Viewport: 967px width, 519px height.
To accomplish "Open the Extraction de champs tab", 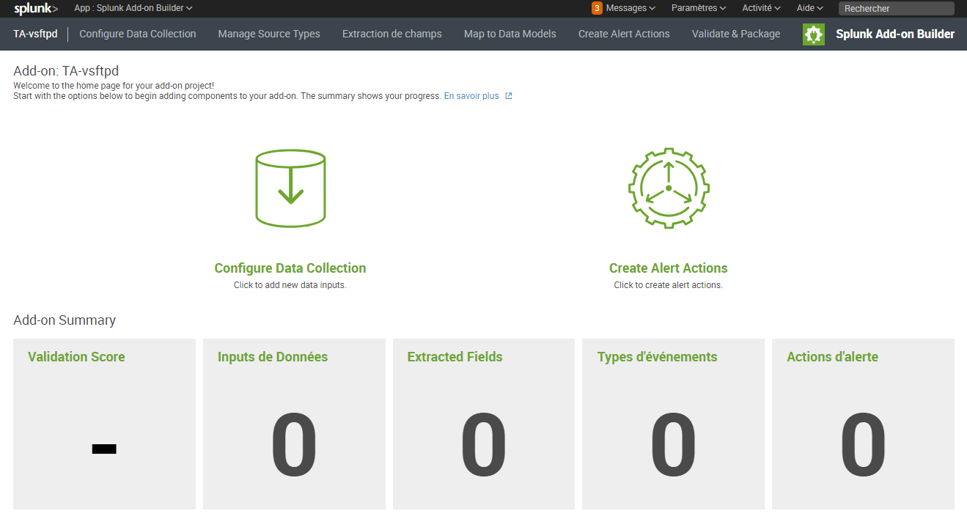I will click(391, 34).
